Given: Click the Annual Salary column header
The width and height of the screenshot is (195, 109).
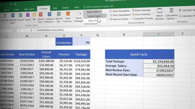Looking at the screenshot, I should [x=46, y=54].
